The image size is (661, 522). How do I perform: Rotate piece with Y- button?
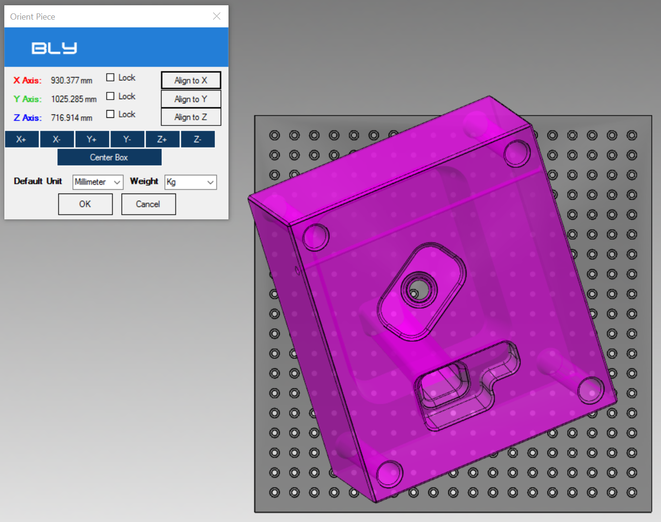127,139
